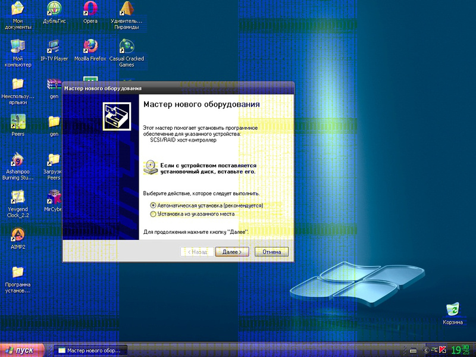This screenshot has width=476, height=357.
Task: Open the Корзина recycle bin
Action: pos(453,314)
